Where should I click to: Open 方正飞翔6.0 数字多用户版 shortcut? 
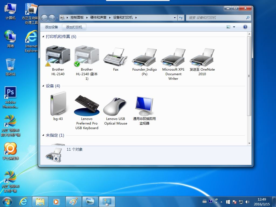[11, 126]
